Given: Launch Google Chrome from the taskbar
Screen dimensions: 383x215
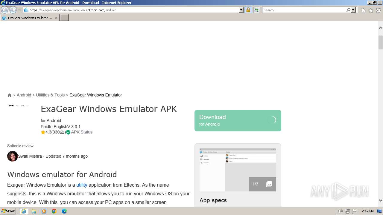Looking at the screenshot, I should pos(54,211).
